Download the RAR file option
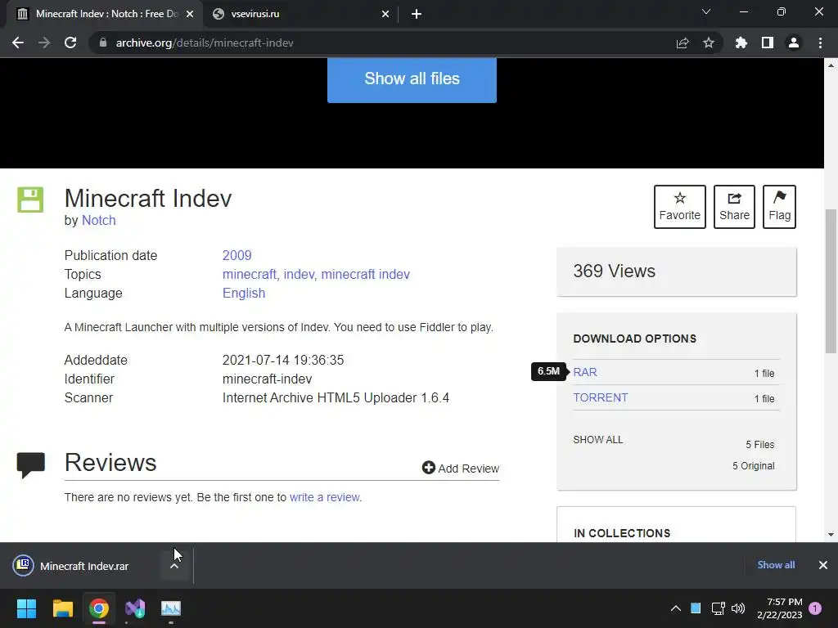 [585, 372]
